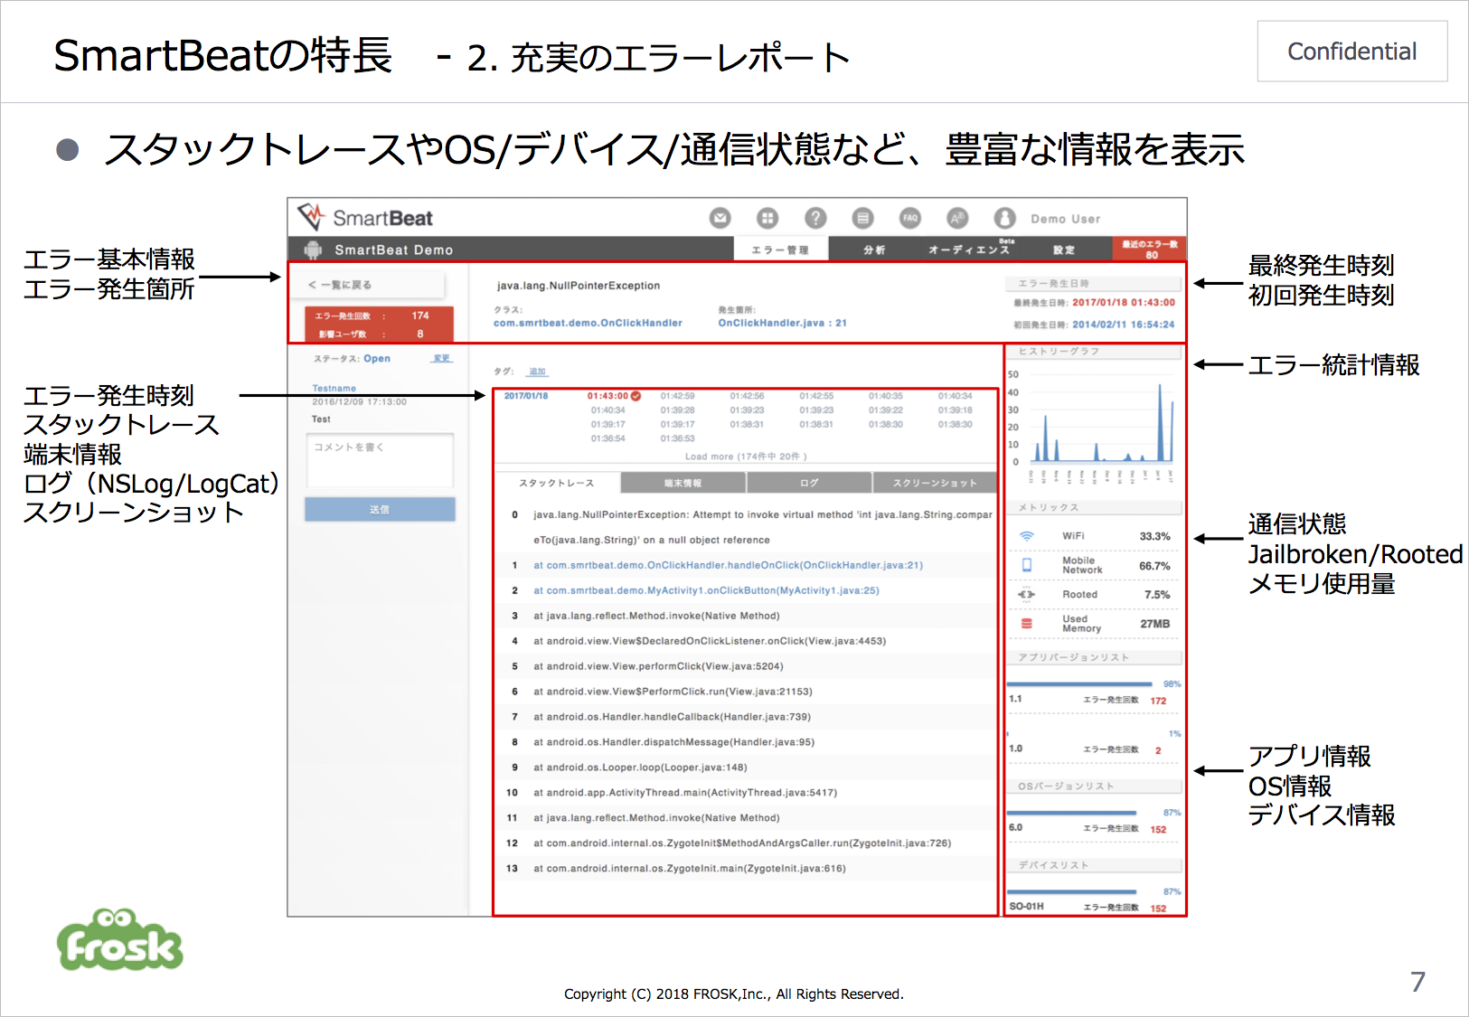
Task: Select the 01:40:34 occurrence in first column
Action: pyautogui.click(x=607, y=410)
